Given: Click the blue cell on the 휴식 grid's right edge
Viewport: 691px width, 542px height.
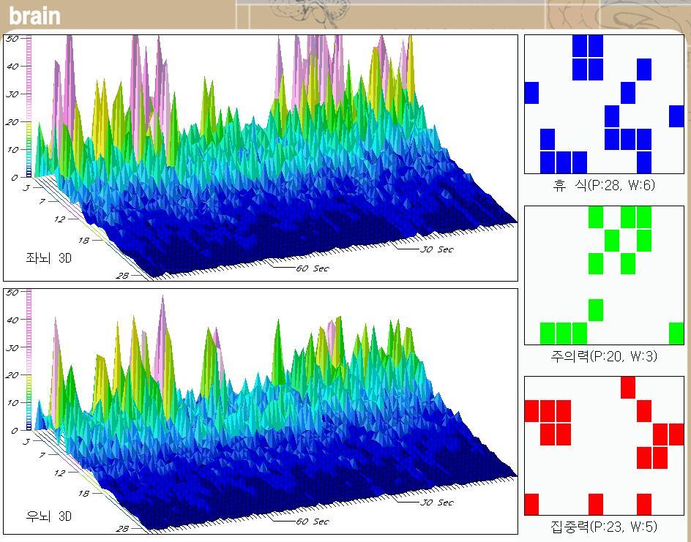Looking at the screenshot, I should [676, 116].
